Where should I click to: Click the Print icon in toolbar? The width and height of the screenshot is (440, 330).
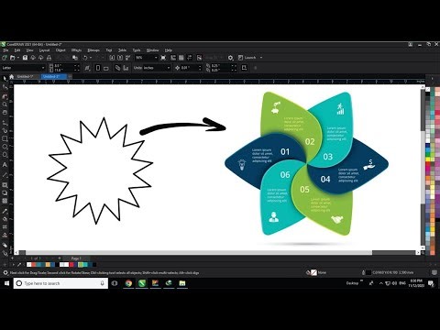point(49,58)
